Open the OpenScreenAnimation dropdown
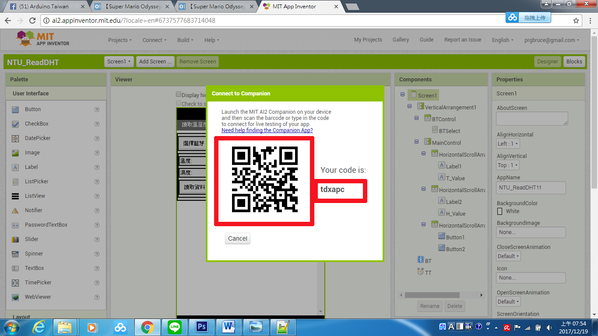Screen dimensions: 598x336 [508, 301]
